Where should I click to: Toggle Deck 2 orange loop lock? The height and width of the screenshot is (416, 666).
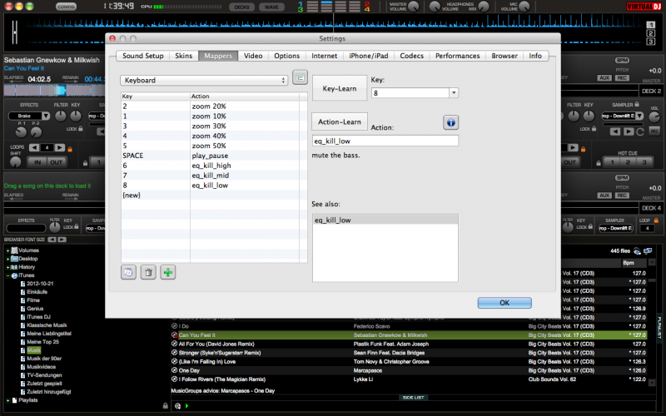click(584, 149)
